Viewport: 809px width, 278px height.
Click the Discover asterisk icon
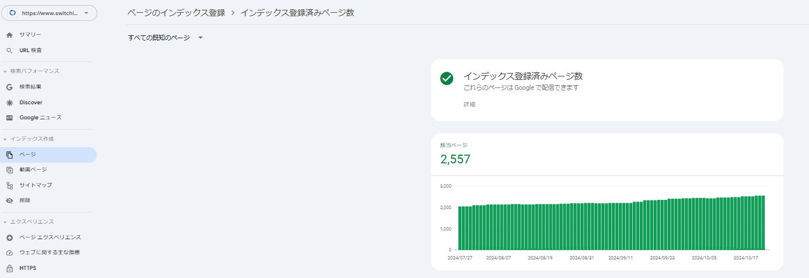tap(9, 103)
